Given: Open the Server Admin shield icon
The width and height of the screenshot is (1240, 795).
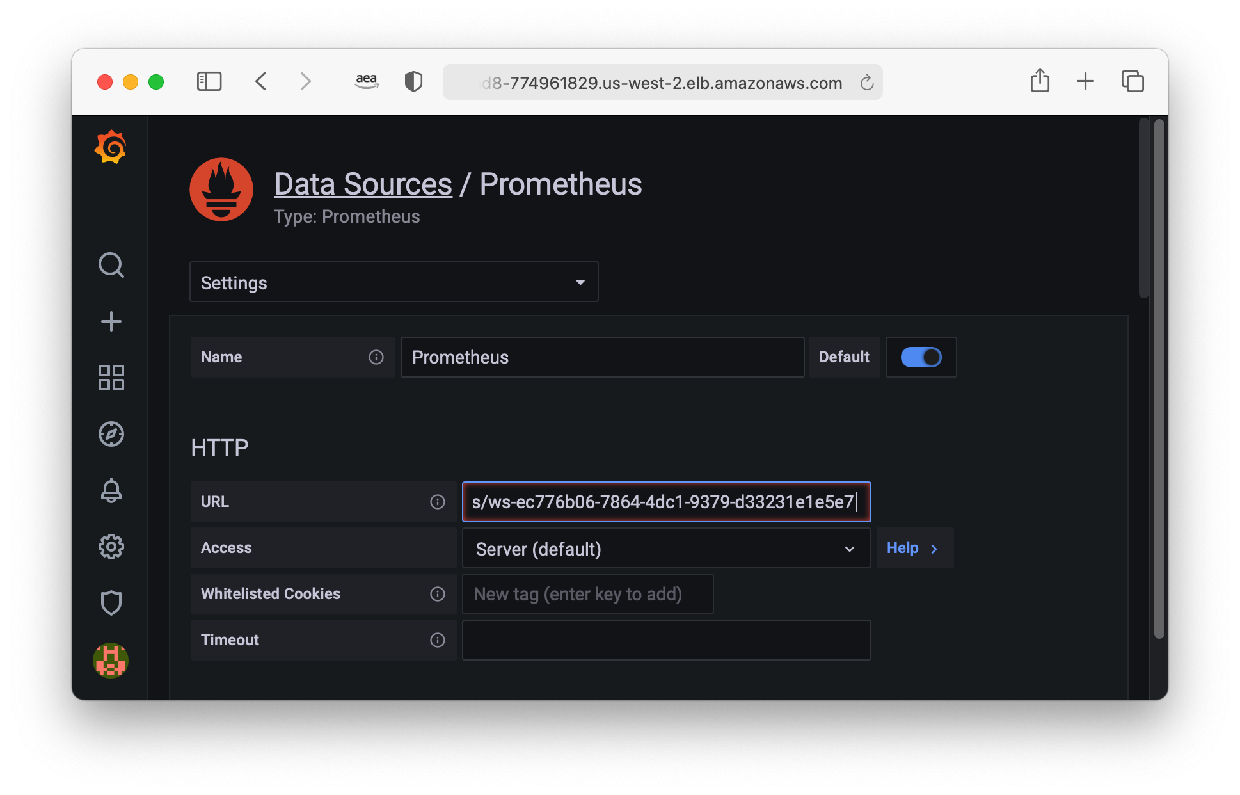Looking at the screenshot, I should point(111,603).
